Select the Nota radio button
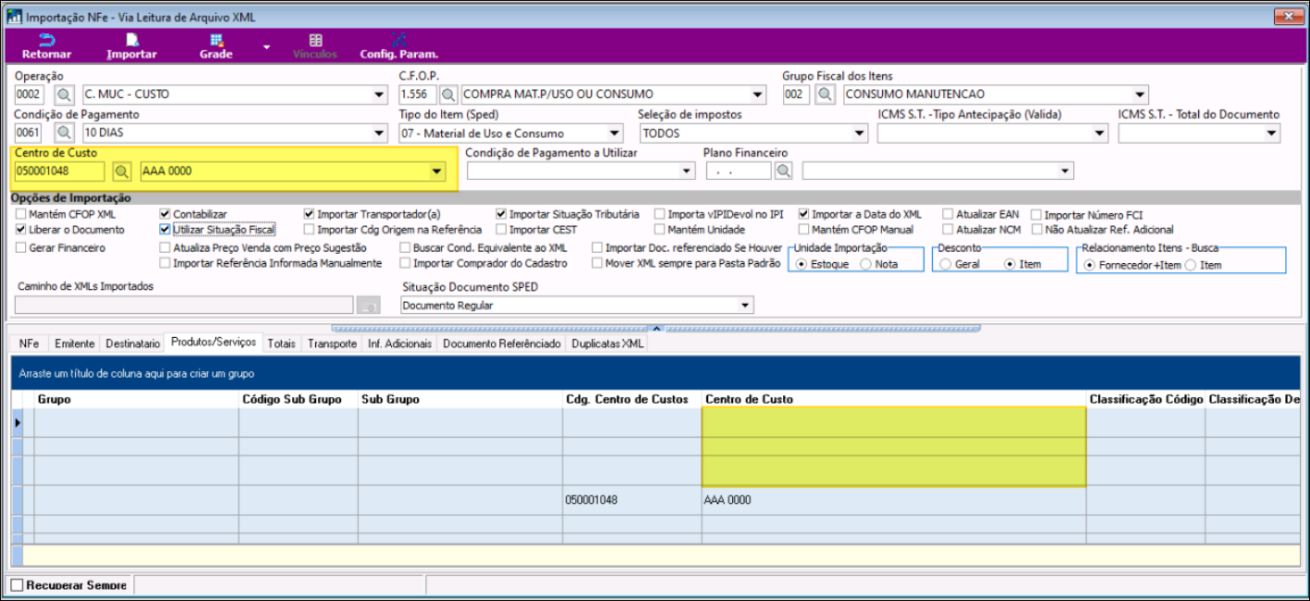1310x601 pixels. pyautogui.click(x=865, y=265)
